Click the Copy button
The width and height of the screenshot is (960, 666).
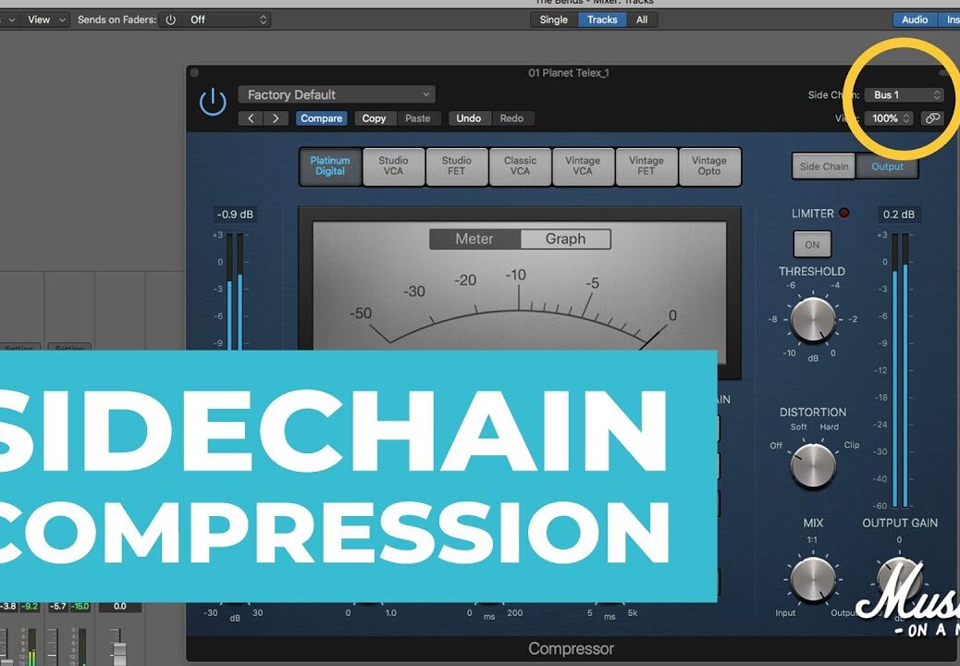(x=374, y=118)
